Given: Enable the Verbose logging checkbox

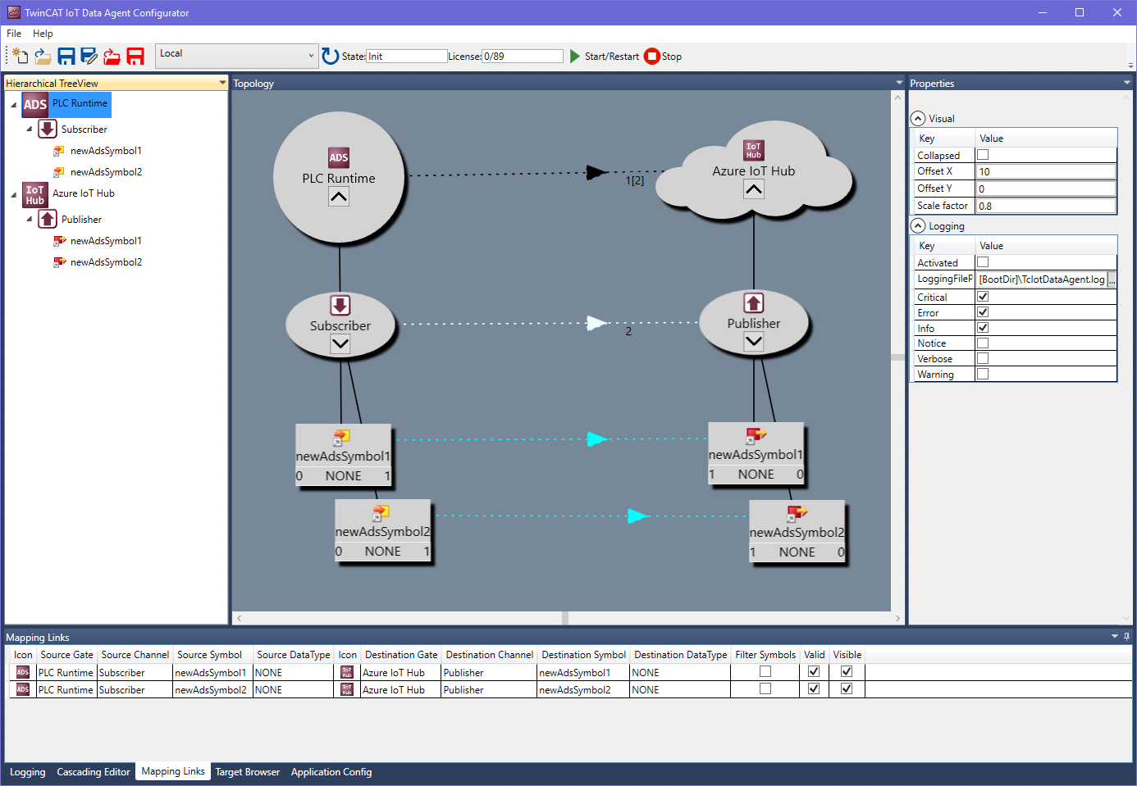Looking at the screenshot, I should 983,358.
